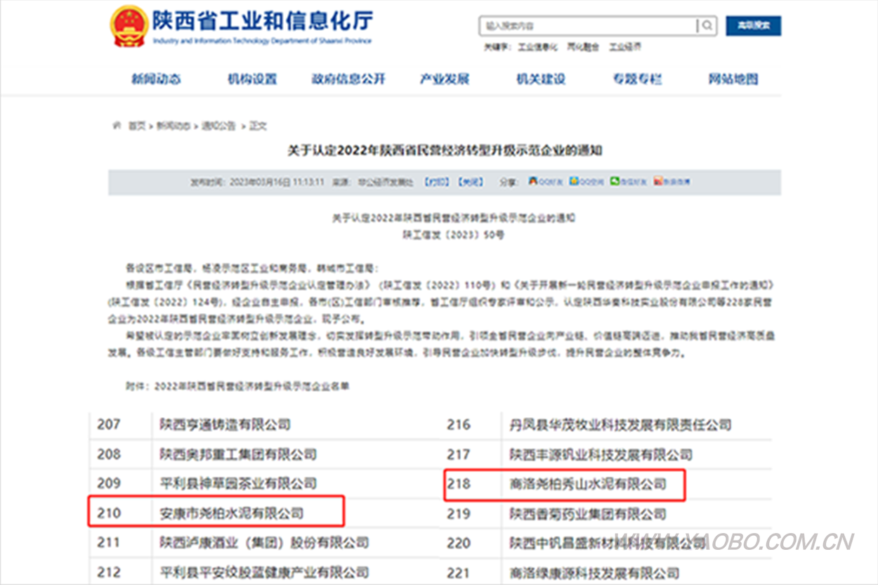The height and width of the screenshot is (585, 878).
Task: Click the 附件 attachment line text
Action: [x=237, y=386]
